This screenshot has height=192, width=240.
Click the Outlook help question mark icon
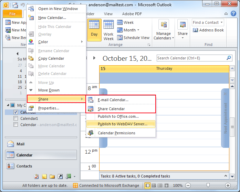233,14
